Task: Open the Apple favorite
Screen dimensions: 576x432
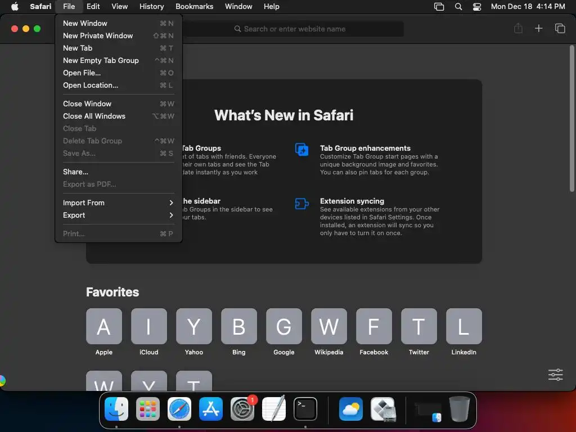Action: click(x=104, y=326)
